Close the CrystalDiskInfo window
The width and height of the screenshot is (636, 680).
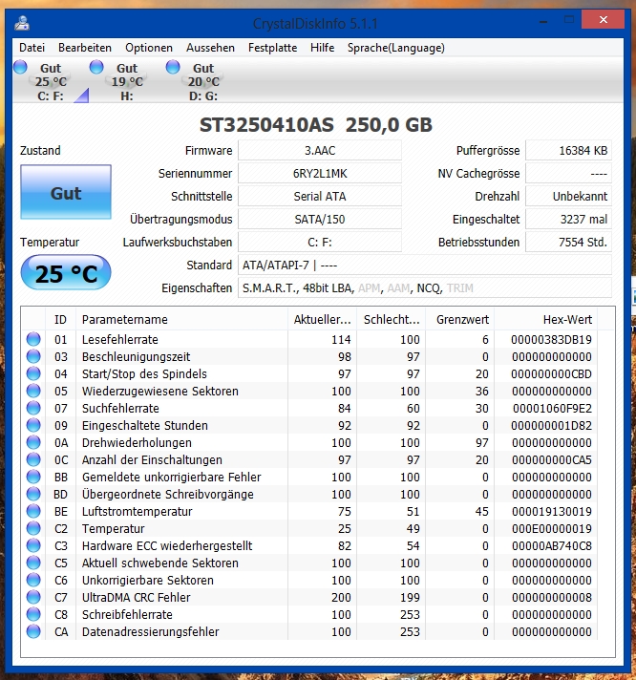603,19
